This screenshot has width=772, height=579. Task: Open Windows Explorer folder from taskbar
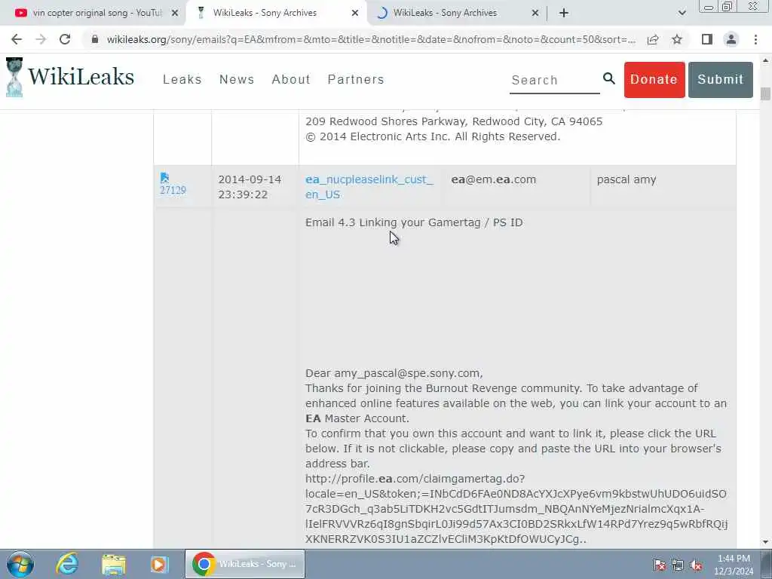pos(114,564)
